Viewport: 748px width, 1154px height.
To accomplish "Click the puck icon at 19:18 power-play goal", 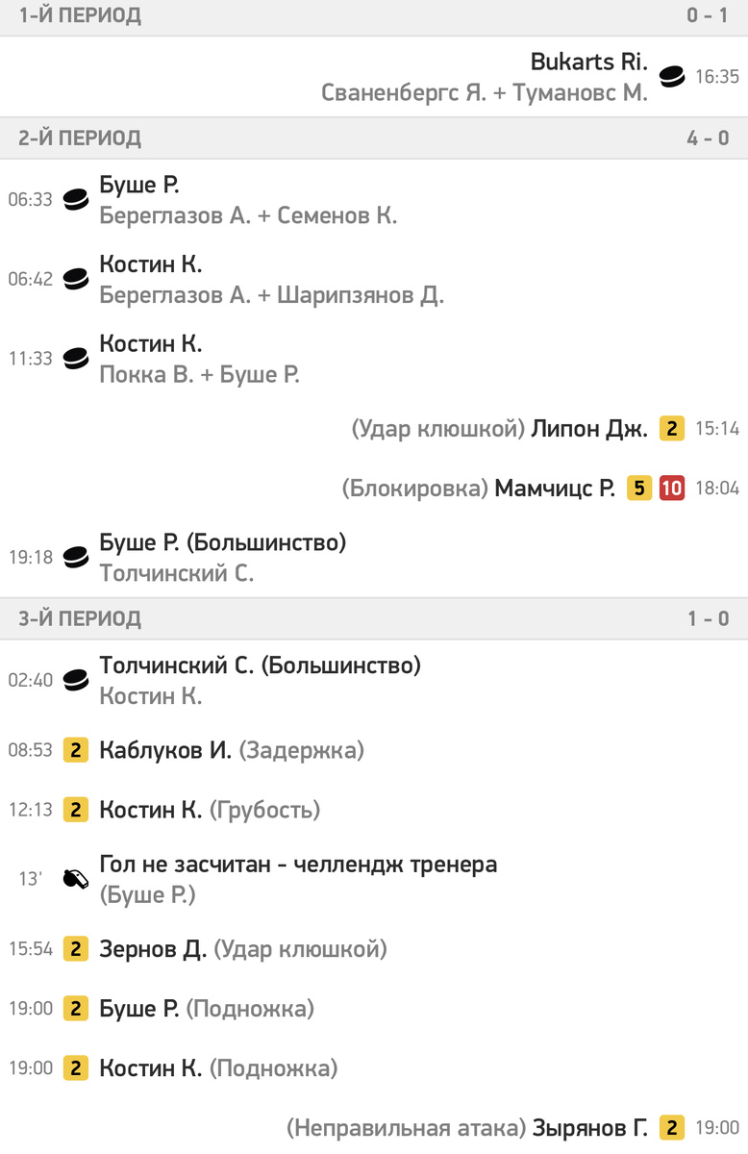I will coord(76,557).
